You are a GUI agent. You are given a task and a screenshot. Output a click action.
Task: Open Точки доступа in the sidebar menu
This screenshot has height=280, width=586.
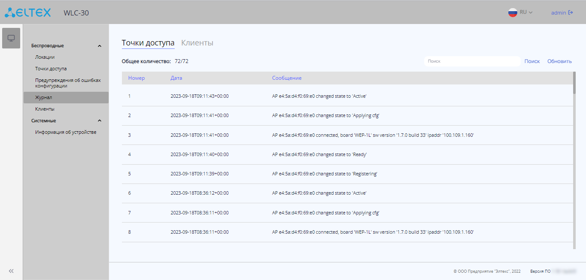pyautogui.click(x=51, y=69)
